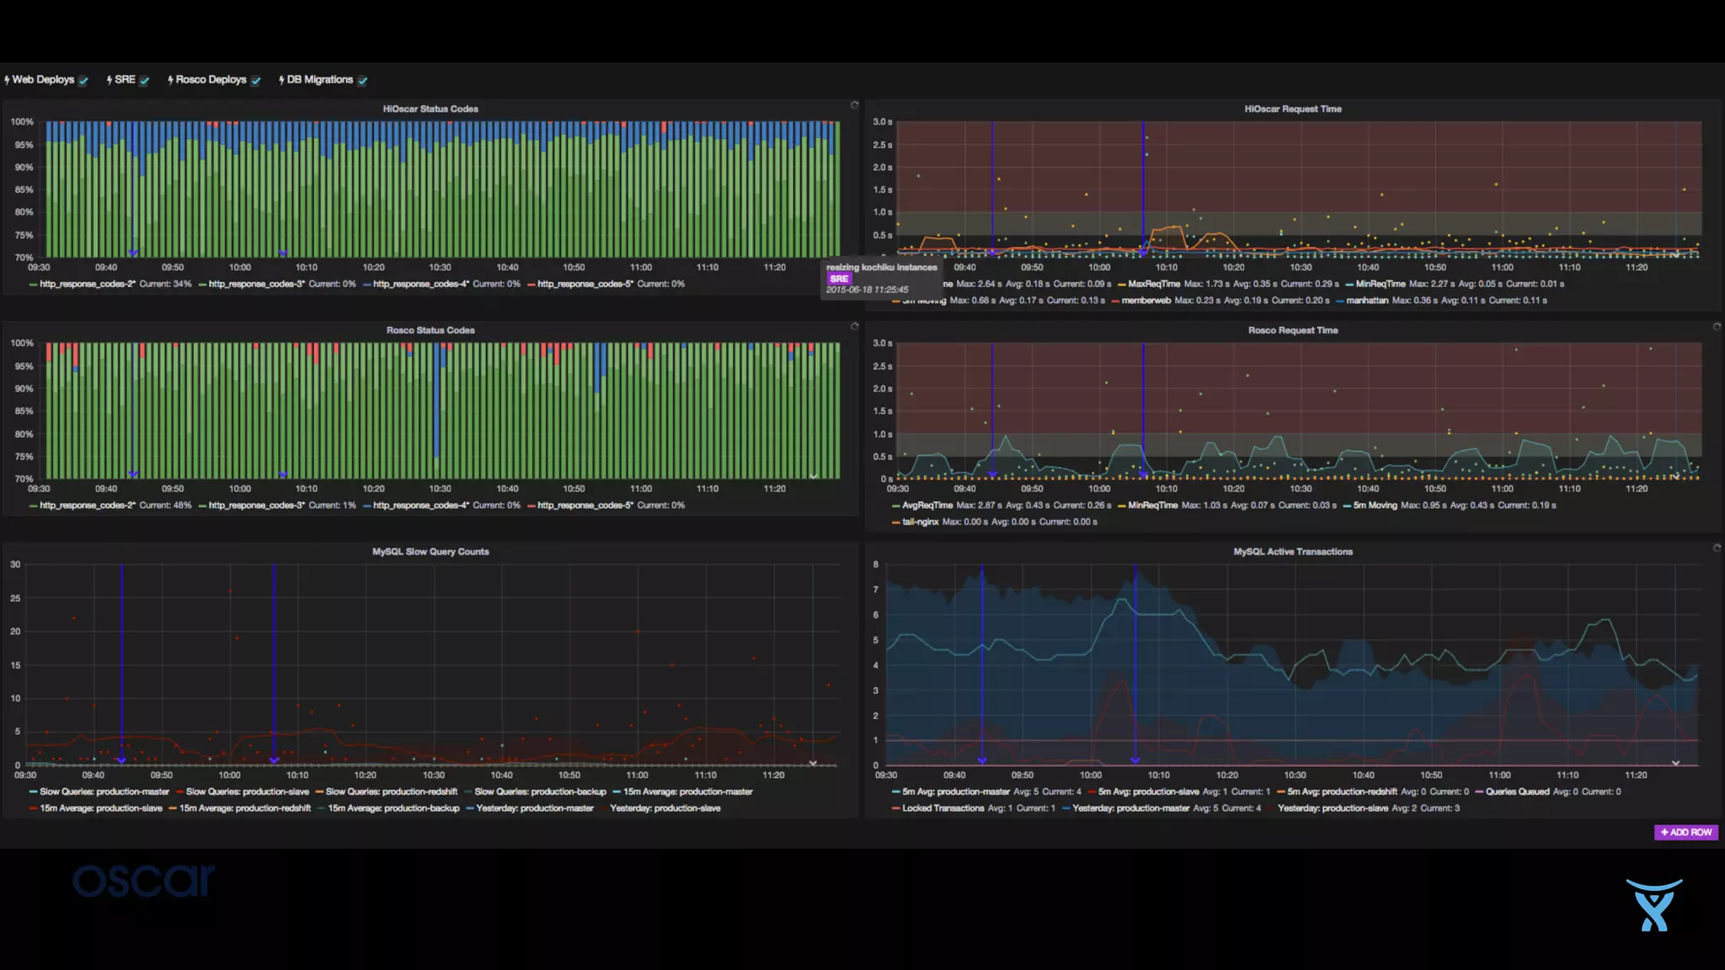Click the ADD ROW button
The image size is (1725, 970).
1685,832
